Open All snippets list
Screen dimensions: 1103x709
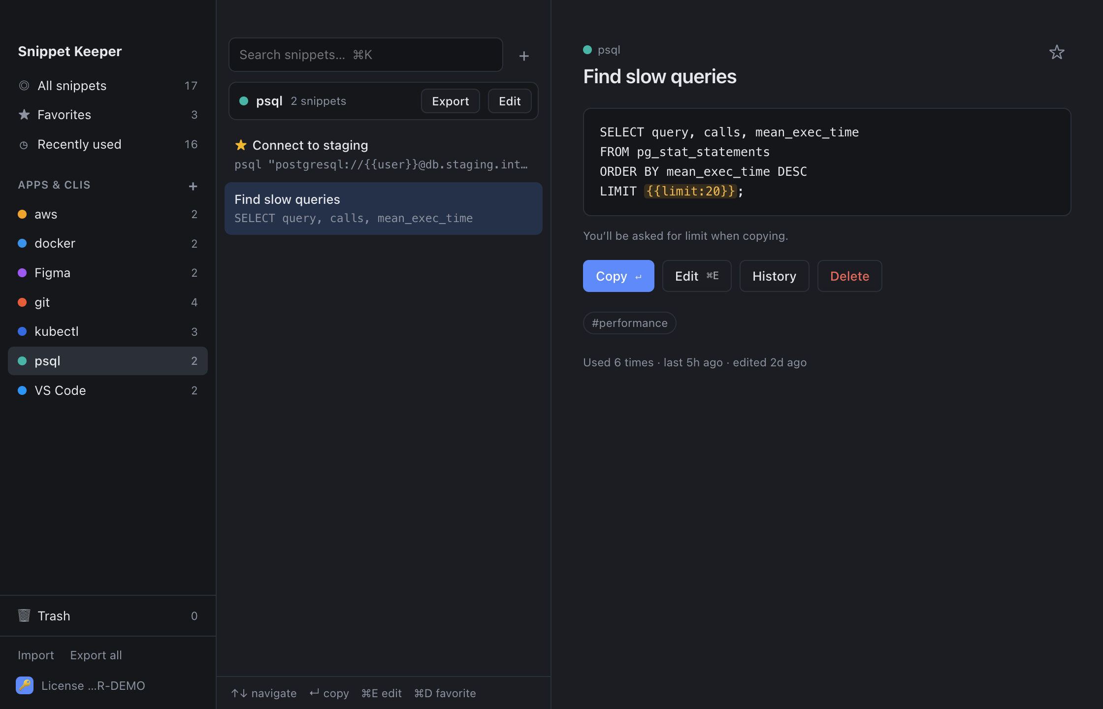108,86
